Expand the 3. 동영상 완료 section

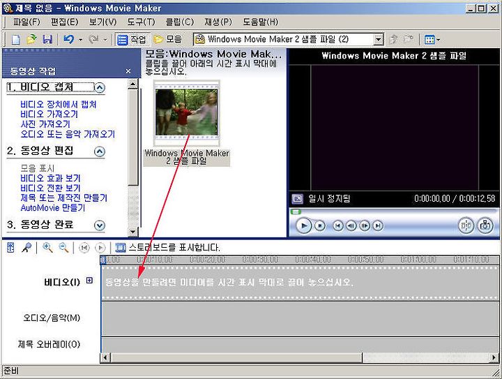click(x=100, y=225)
